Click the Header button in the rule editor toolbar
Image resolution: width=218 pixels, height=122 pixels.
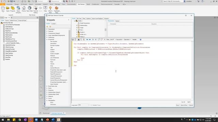135,40
